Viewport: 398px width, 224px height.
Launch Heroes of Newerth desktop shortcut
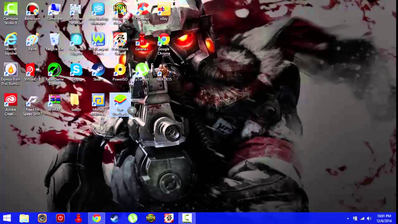(x=120, y=13)
